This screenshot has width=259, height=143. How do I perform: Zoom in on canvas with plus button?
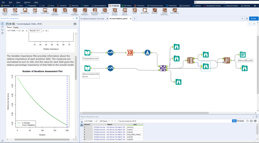254,24
